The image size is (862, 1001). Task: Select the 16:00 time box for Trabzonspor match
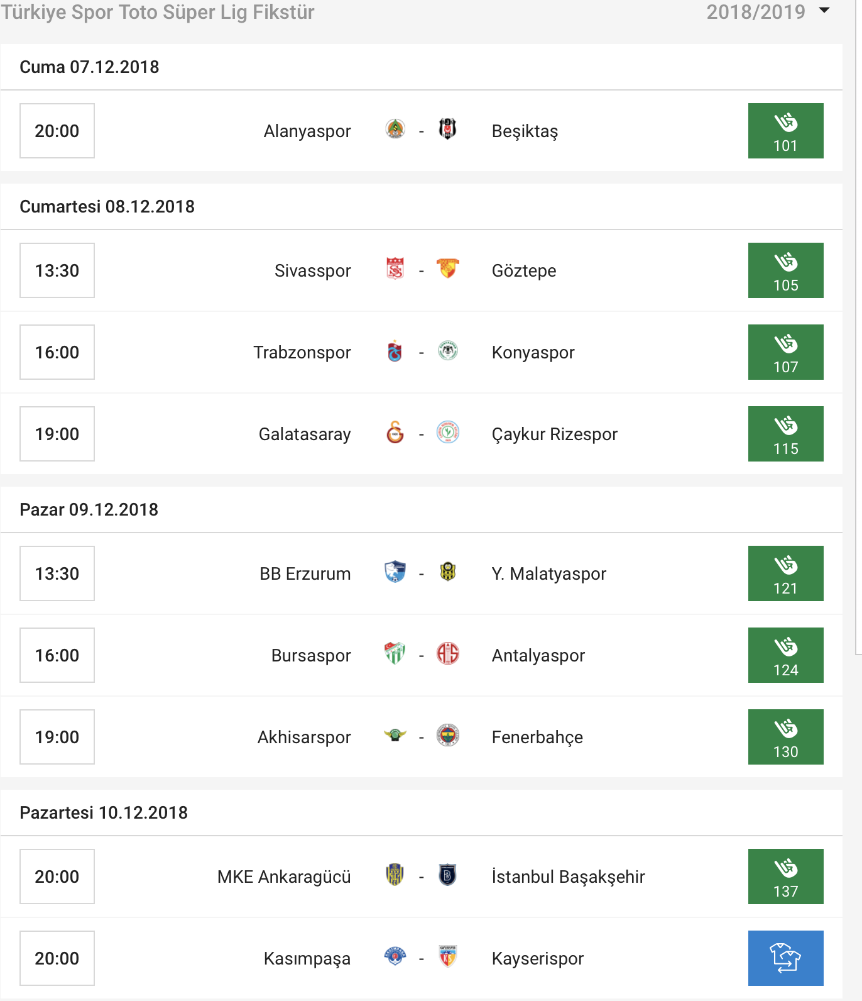pyautogui.click(x=57, y=352)
